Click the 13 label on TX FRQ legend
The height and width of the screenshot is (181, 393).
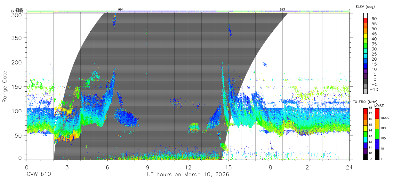pos(371,136)
